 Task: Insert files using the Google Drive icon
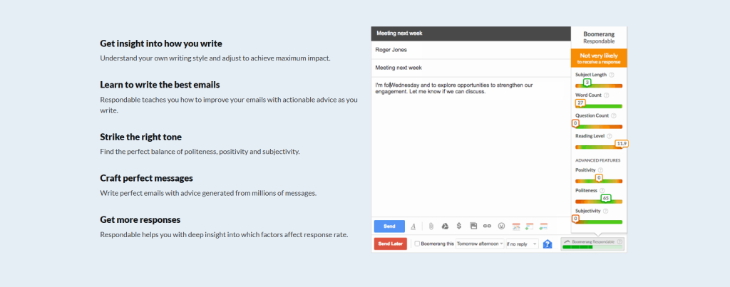click(444, 226)
